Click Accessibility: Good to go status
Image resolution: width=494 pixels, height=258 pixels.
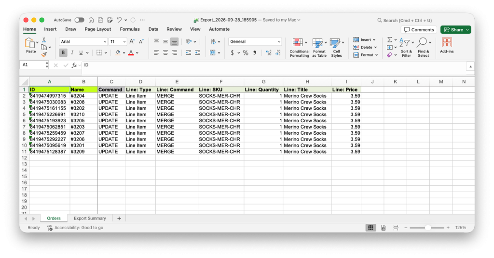[x=75, y=228]
